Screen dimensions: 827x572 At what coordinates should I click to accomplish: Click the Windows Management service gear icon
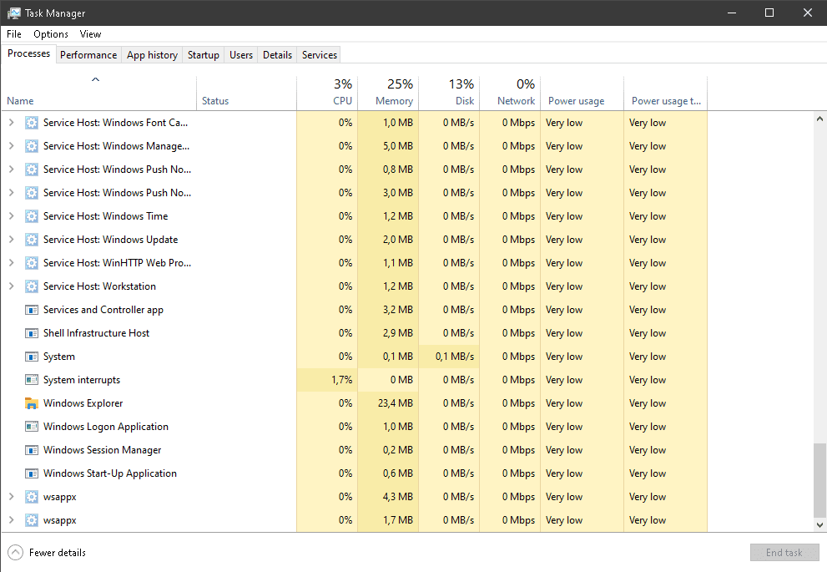point(32,146)
